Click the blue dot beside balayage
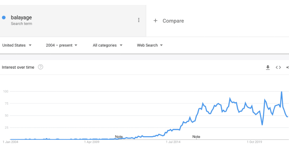The image size is (289, 152). (4, 18)
